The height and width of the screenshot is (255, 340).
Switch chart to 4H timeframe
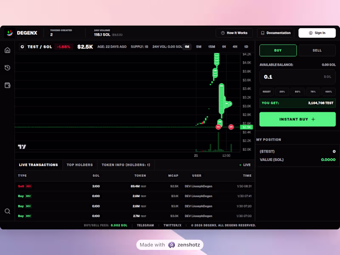[235, 47]
